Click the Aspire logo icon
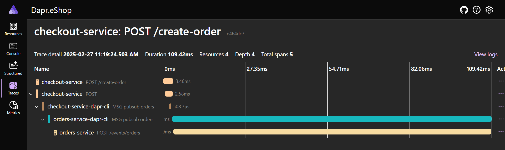 (13, 10)
